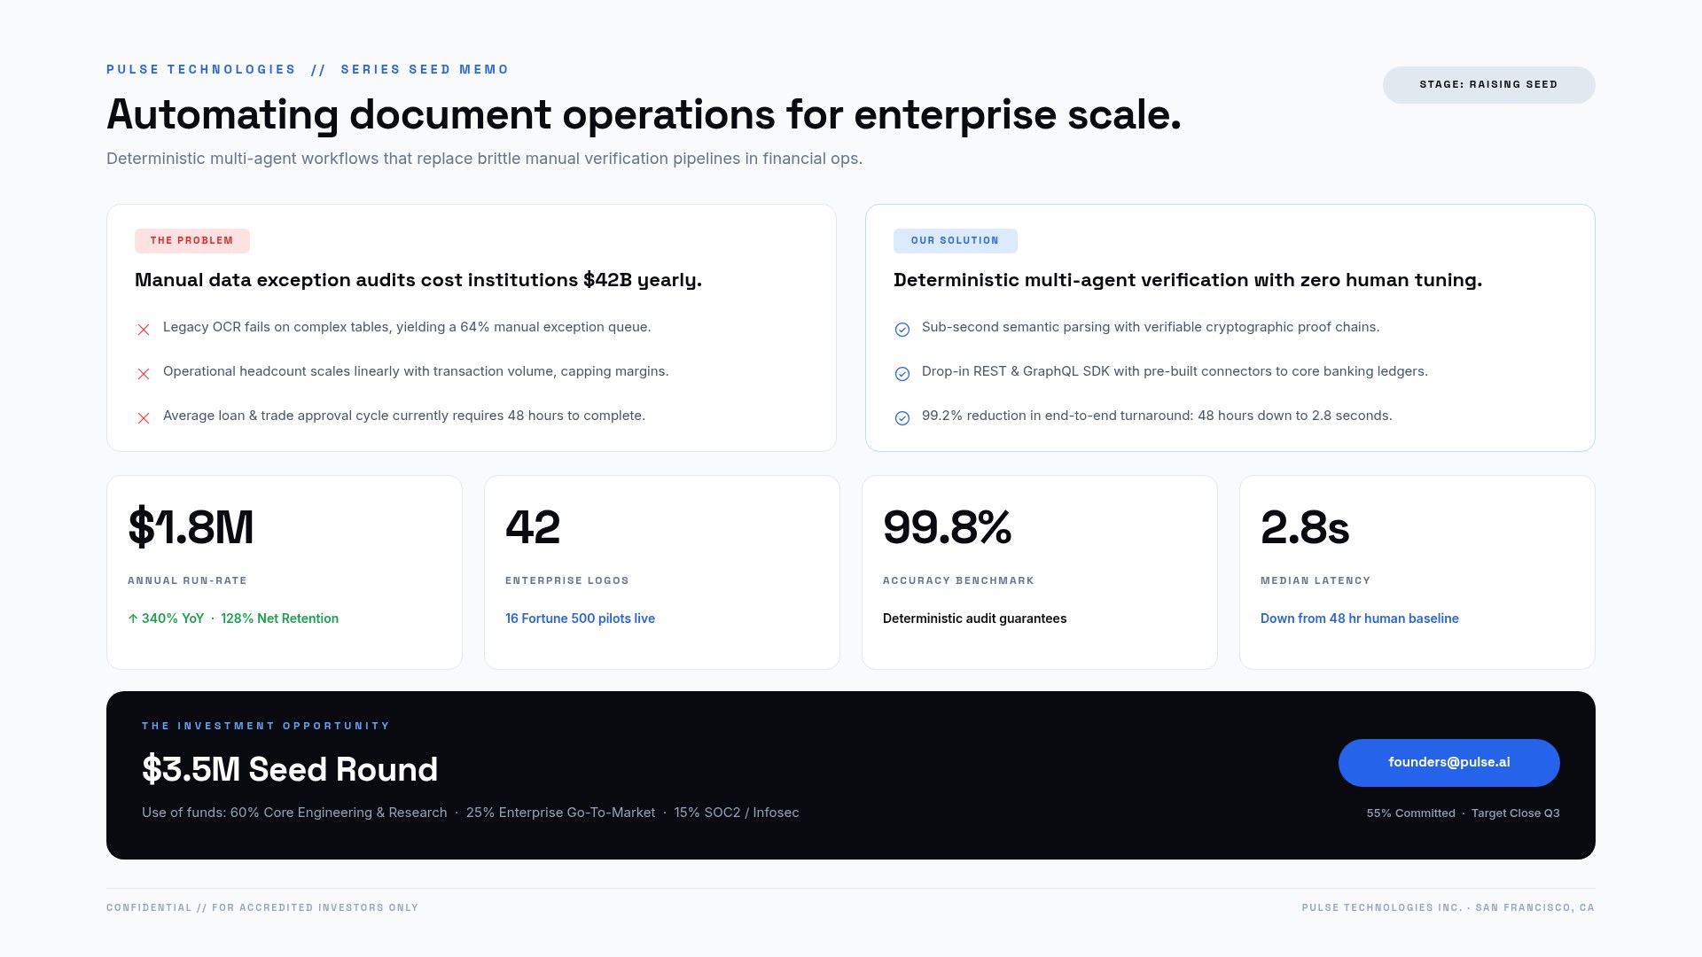Click the red X icon beside Legacy OCR bullet
Viewport: 1702px width, 957px height.
(144, 330)
